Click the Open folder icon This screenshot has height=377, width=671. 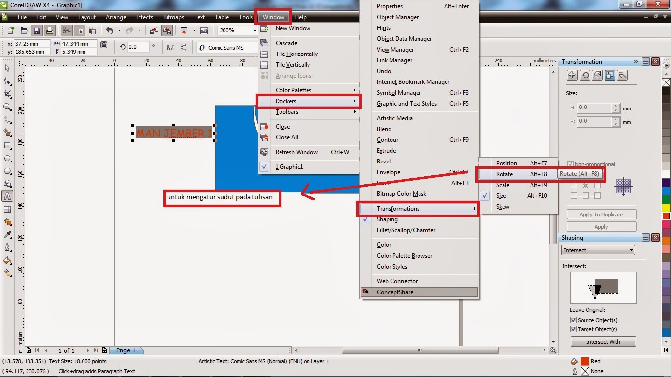coord(24,30)
